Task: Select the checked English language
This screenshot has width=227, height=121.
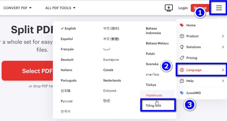Action: pyautogui.click(x=68, y=28)
